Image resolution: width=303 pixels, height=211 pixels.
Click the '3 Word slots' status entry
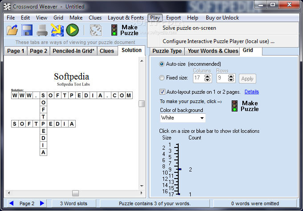(x=74, y=203)
